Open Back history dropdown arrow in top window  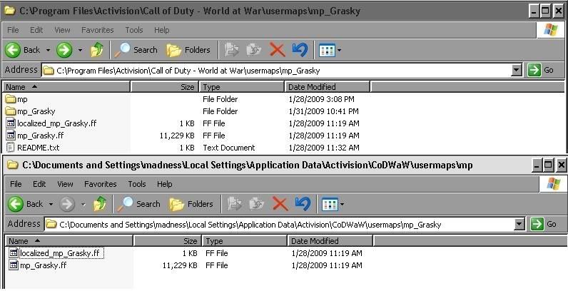pyautogui.click(x=49, y=50)
